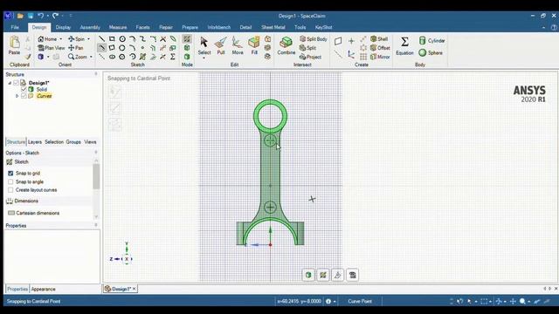This screenshot has height=314, width=559.
Task: Switch to Section mode icon
Action: 187,48
